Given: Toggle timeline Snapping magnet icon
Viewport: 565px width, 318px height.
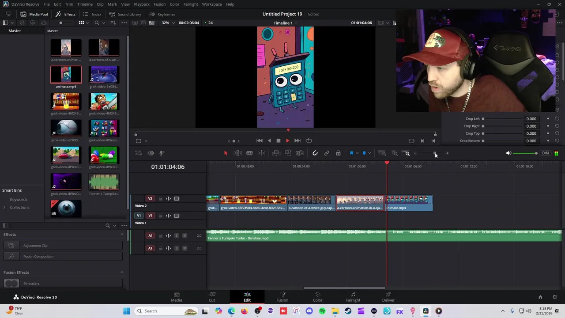Looking at the screenshot, I should click(315, 153).
